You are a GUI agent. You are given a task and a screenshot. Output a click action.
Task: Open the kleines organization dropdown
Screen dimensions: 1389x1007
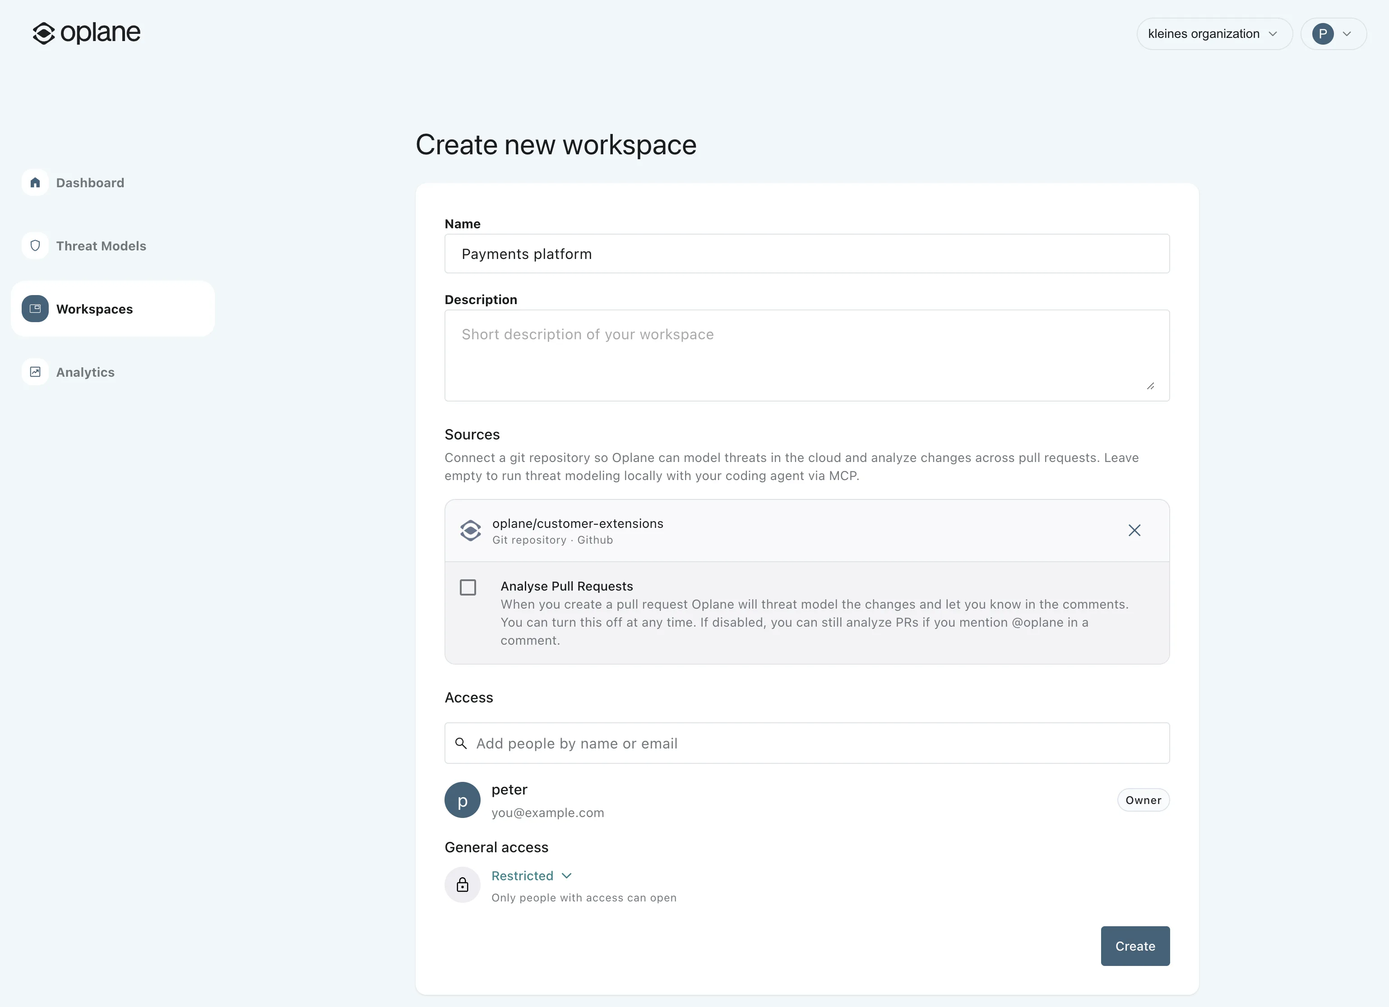pos(1214,34)
